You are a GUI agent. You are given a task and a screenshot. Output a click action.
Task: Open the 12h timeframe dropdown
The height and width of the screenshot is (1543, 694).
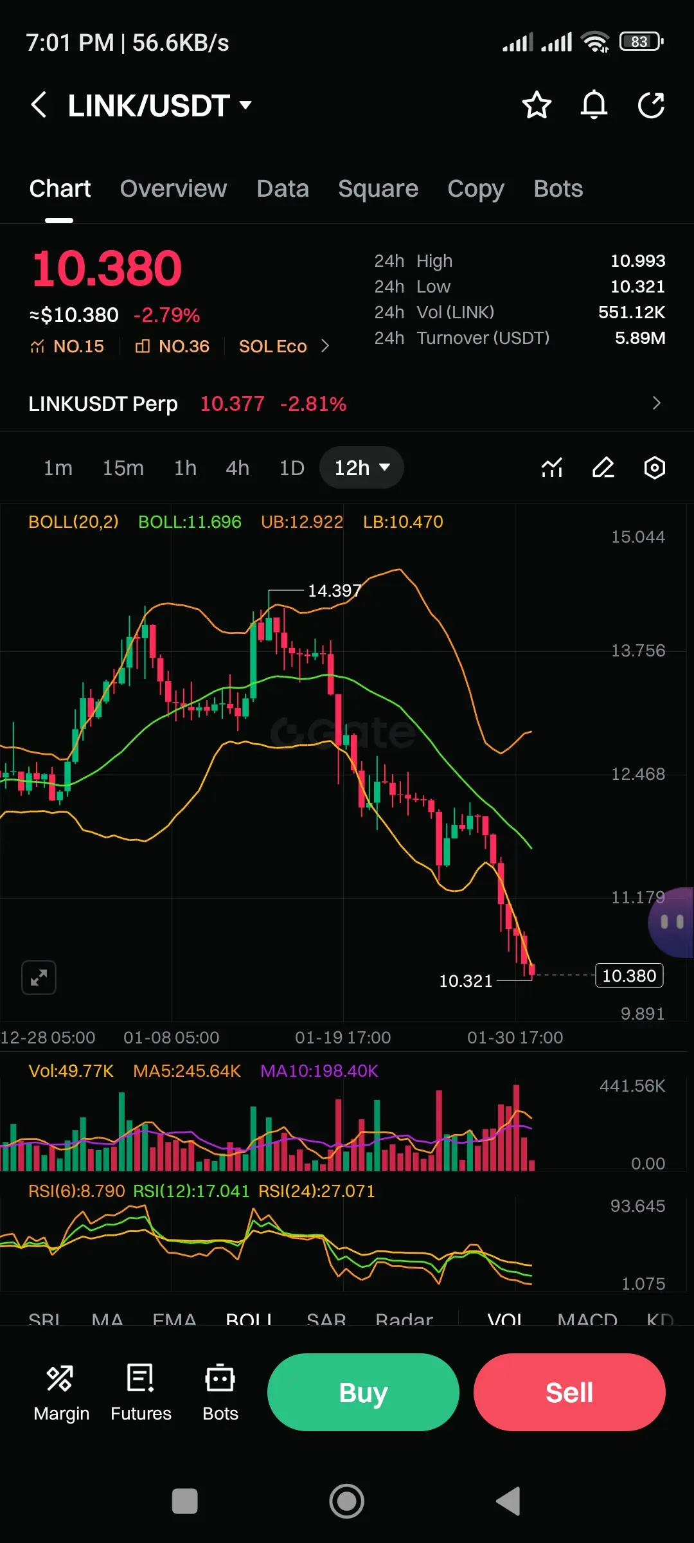pos(362,467)
